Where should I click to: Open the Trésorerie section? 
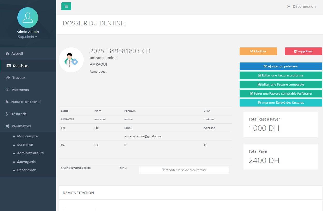click(x=18, y=114)
